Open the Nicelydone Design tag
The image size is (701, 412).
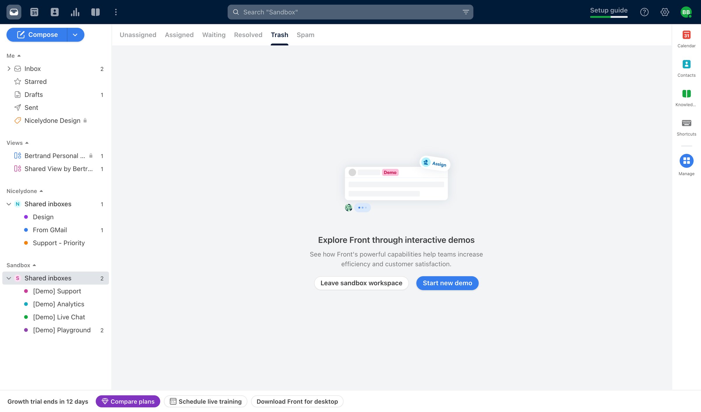(x=55, y=121)
